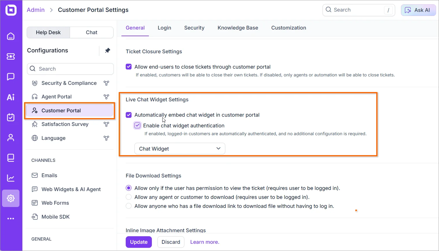This screenshot has height=251, width=439.
Task: Click the Admin settings gear icon
Action: coord(11,198)
